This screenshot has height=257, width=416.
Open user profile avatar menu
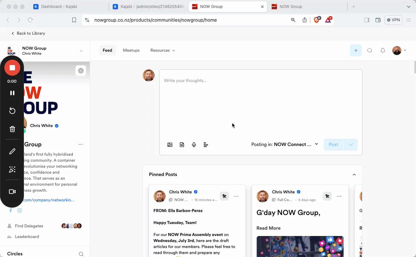[x=399, y=51]
